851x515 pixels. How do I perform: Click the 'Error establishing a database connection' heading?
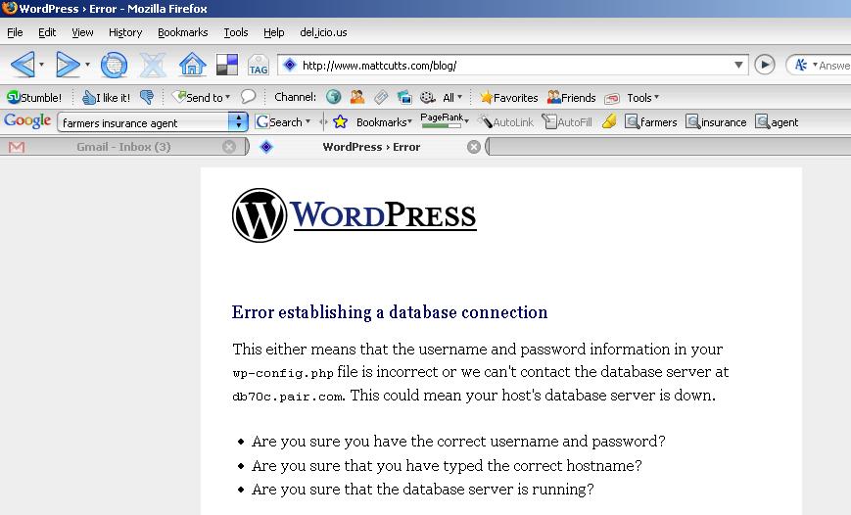390,312
